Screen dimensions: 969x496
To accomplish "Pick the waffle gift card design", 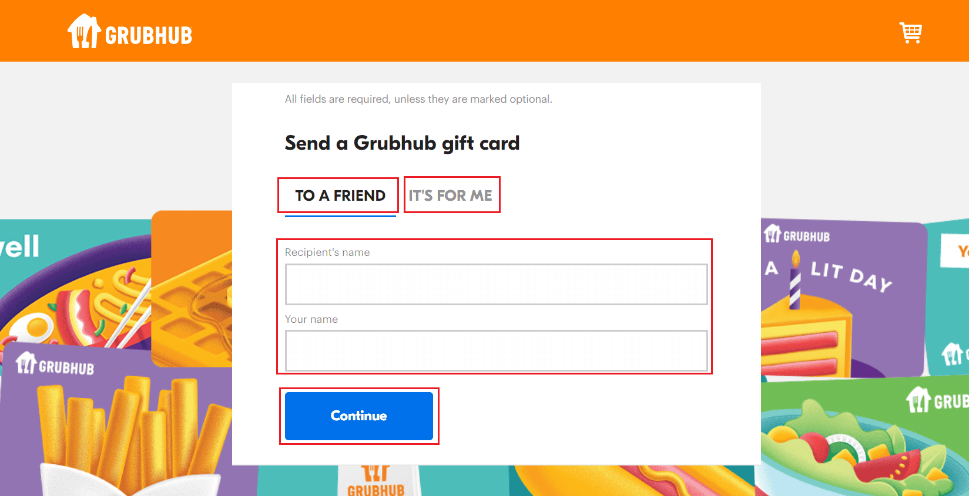I will 192,289.
